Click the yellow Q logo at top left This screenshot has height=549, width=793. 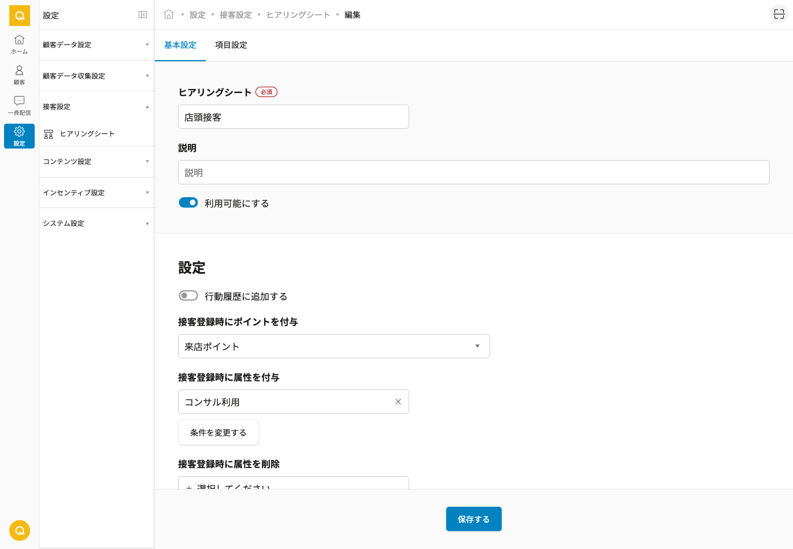coord(19,16)
